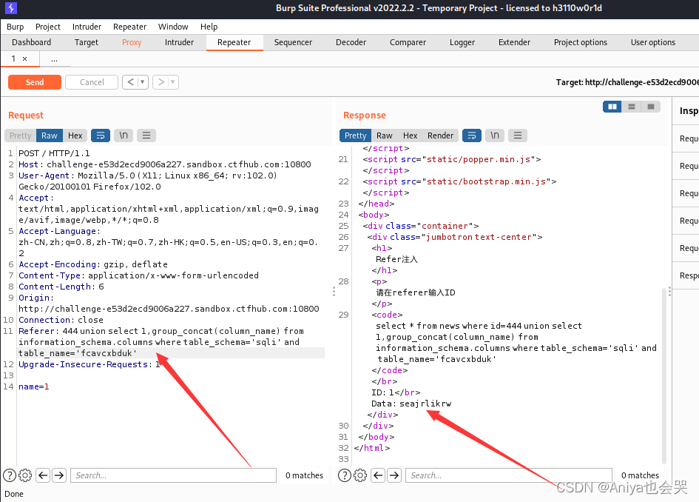Screen dimensions: 699x502
Task: Click the Upgrade-Insecure-Requests header line
Action: [x=90, y=364]
